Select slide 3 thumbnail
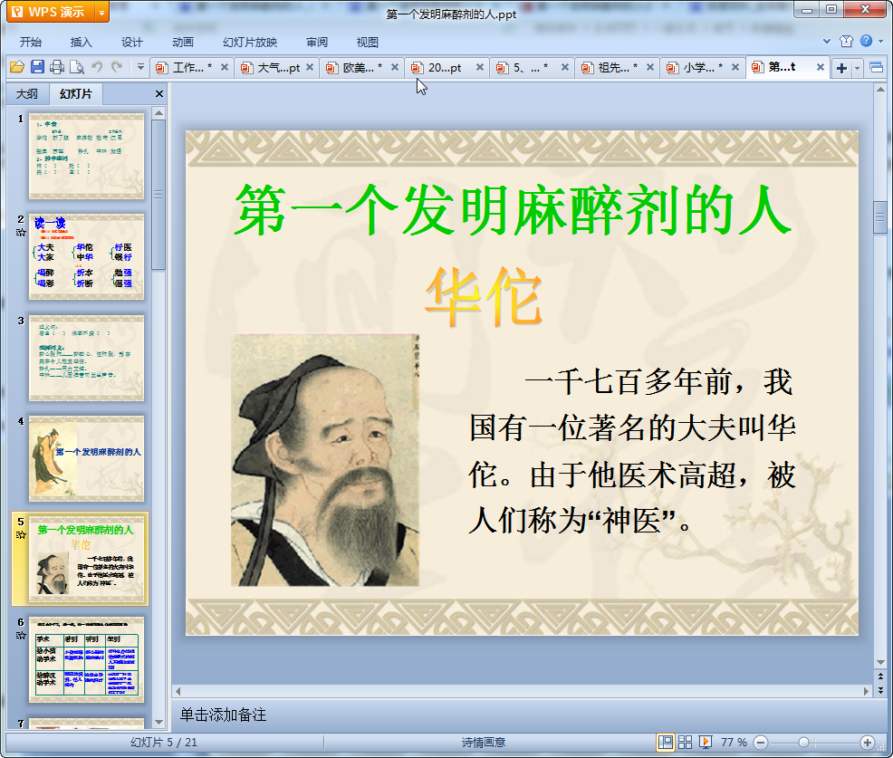The height and width of the screenshot is (758, 893). [87, 359]
